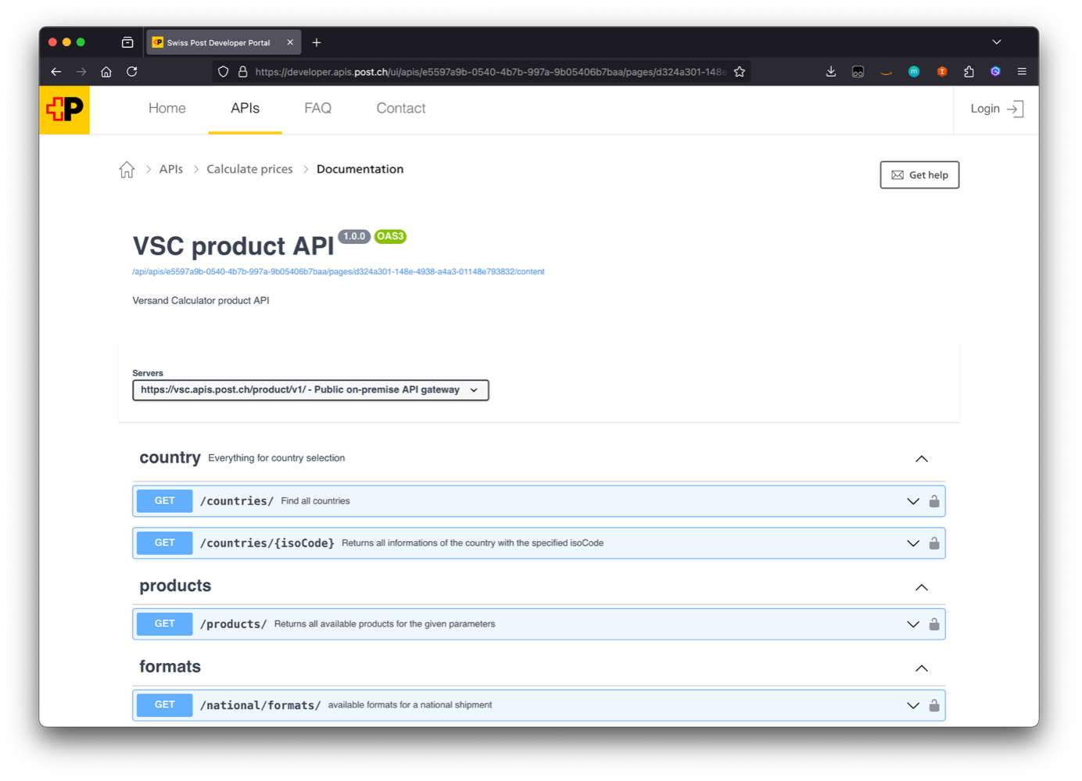
Task: Click the site security padlock icon
Action: tap(243, 72)
